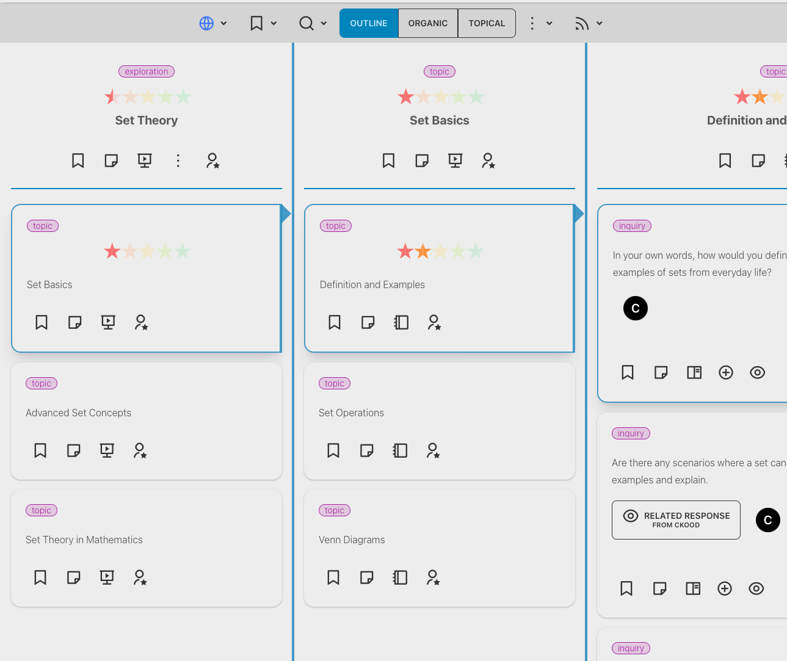Bookmark the Set Theory exploration card
Screen dimensions: 787x661
pyautogui.click(x=78, y=161)
